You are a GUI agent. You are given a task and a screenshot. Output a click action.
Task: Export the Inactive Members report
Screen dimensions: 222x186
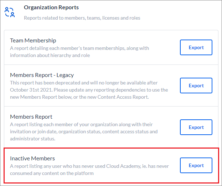coord(196,165)
